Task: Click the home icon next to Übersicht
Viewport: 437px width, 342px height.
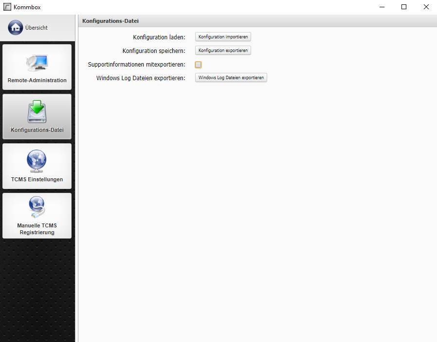Action: click(x=16, y=28)
